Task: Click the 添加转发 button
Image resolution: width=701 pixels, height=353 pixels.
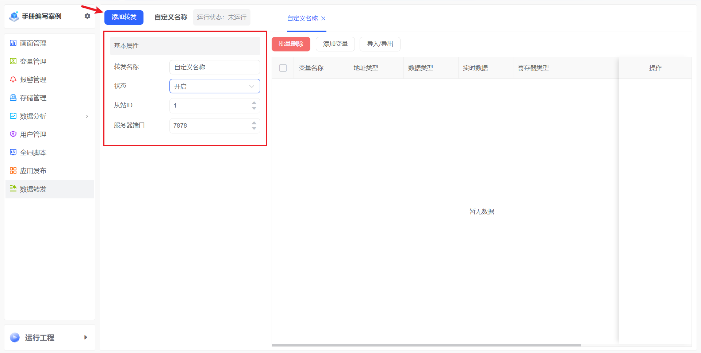Action: [124, 17]
